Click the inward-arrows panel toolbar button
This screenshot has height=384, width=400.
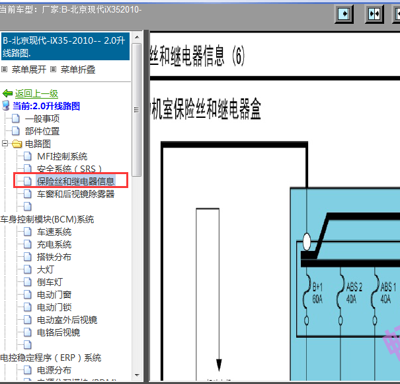(374, 14)
